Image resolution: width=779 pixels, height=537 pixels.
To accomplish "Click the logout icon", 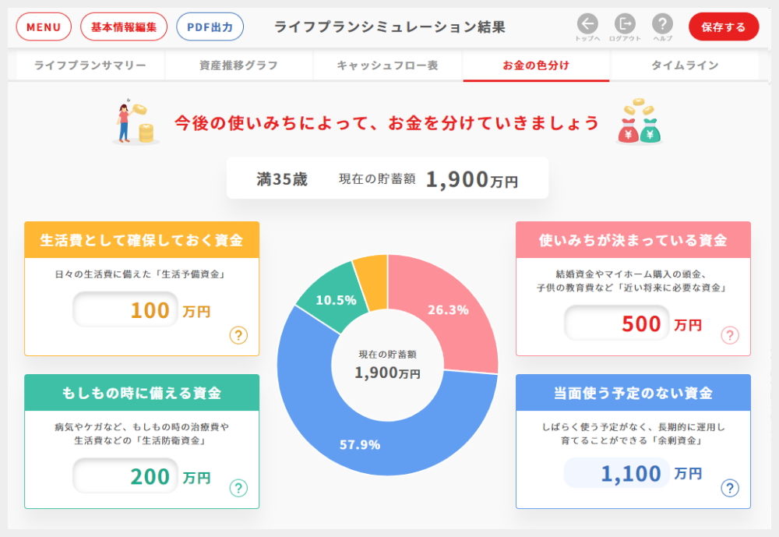I will 625,23.
